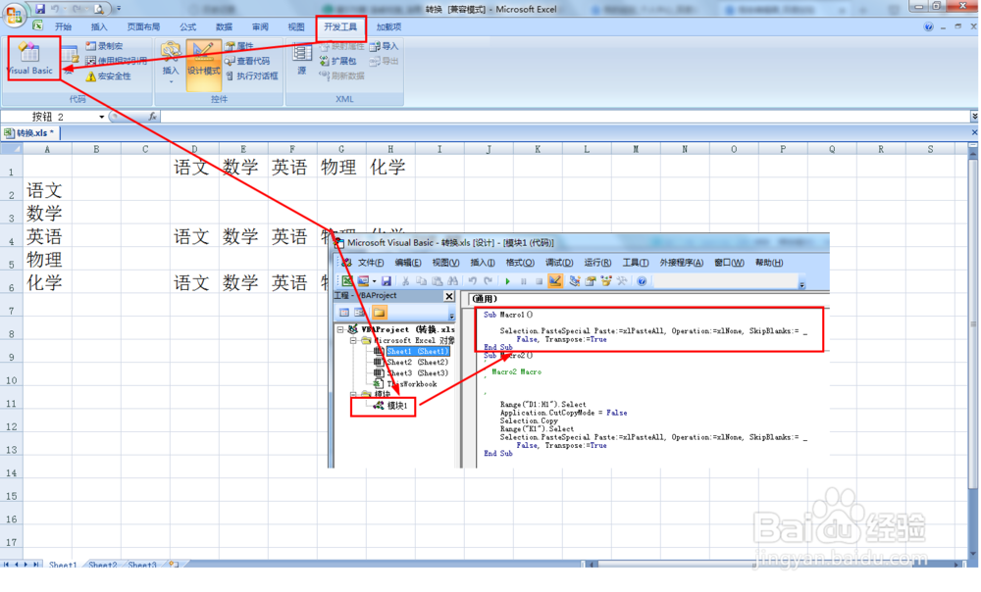The image size is (981, 592).
Task: Switch to Sheet3 worksheet tab
Action: coord(142,565)
